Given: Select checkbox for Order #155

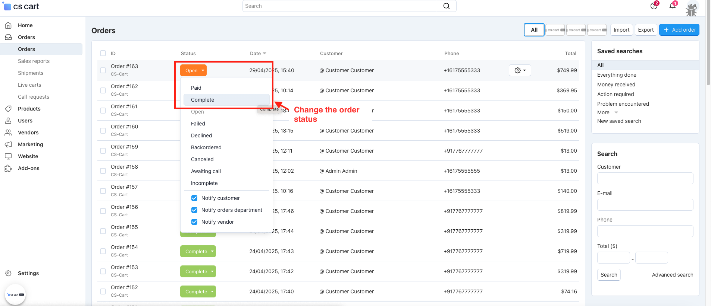Looking at the screenshot, I should (x=103, y=231).
